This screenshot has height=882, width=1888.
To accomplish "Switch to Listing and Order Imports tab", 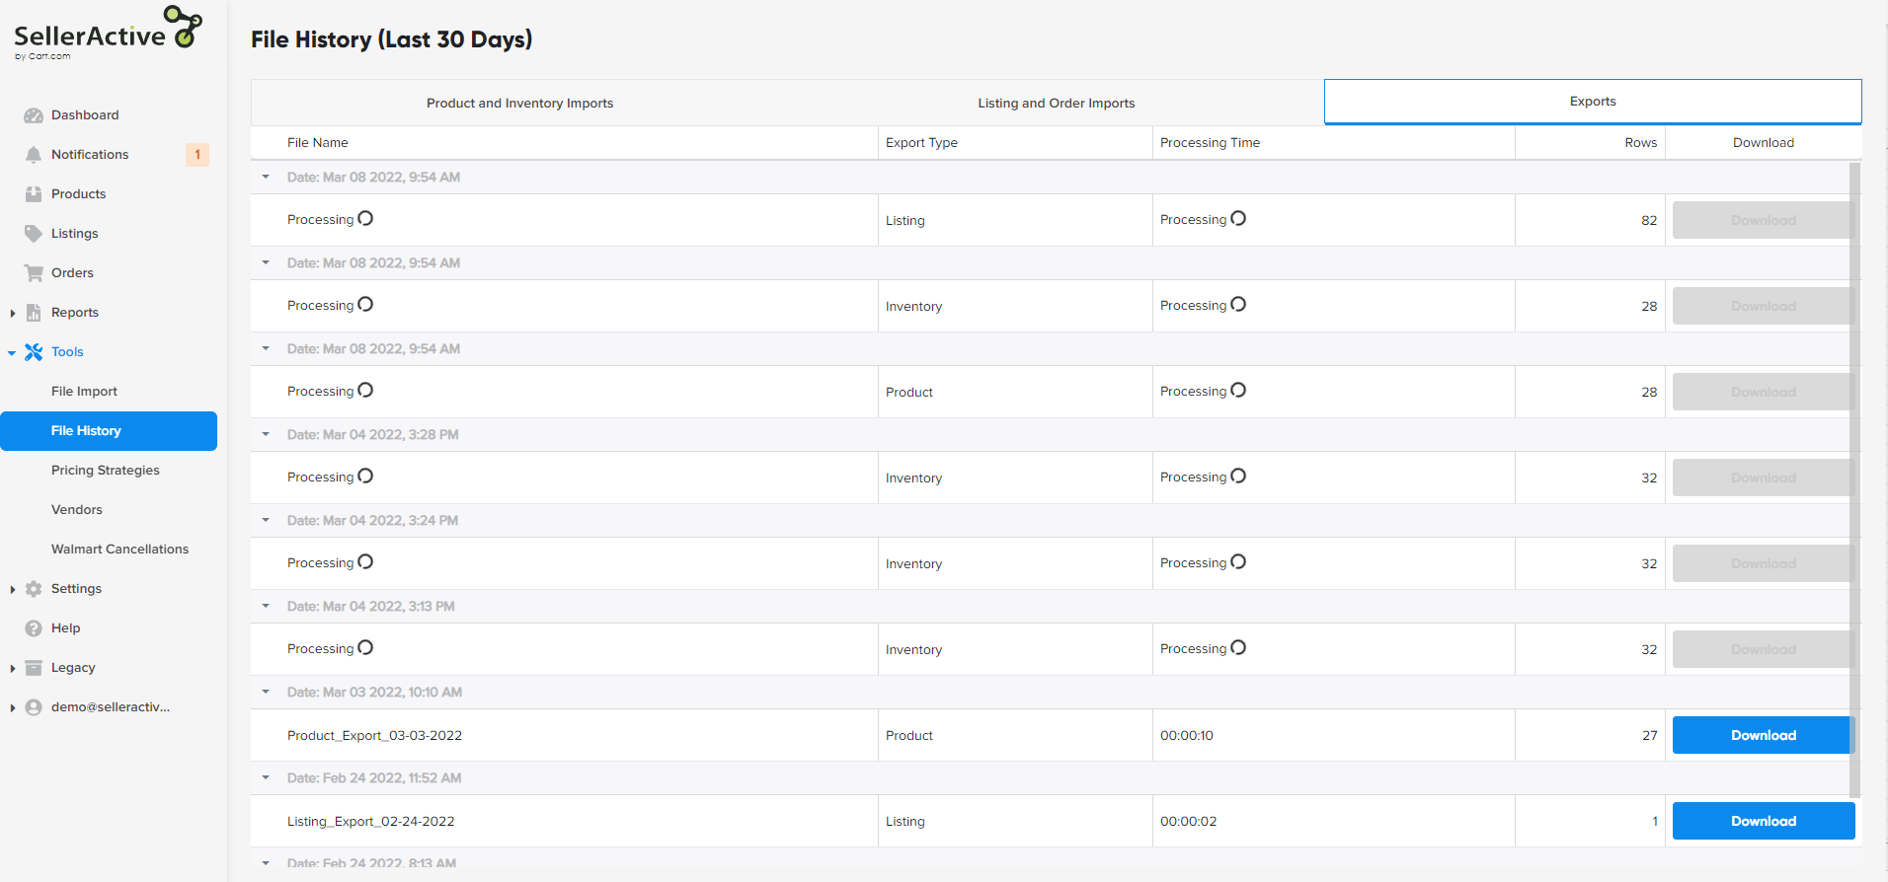I will pos(1056,103).
